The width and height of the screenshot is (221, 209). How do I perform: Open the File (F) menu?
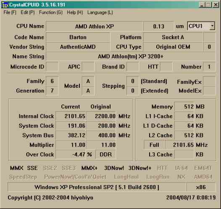coord(10,13)
